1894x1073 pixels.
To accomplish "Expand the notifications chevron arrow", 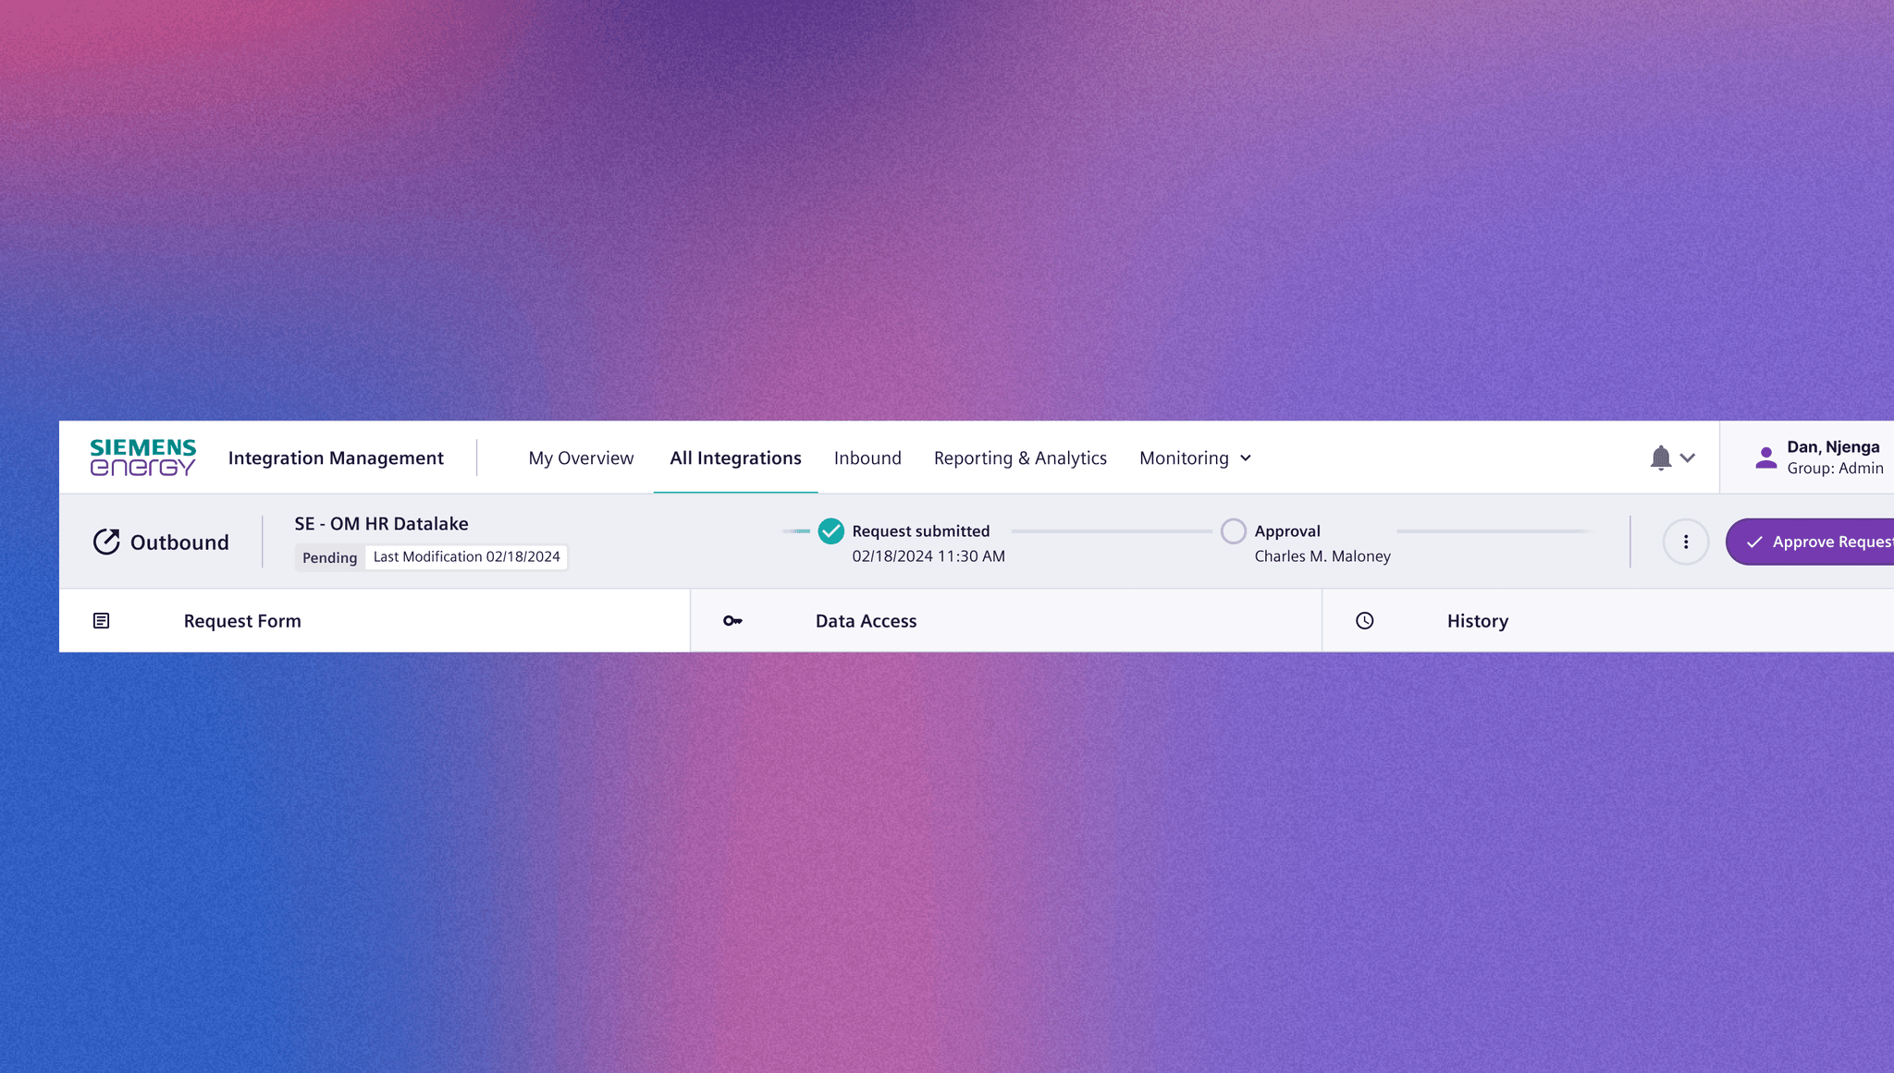I will (x=1688, y=458).
